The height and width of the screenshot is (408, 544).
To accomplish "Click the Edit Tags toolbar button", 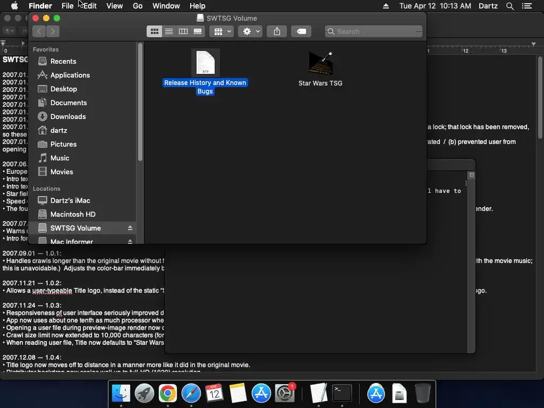I will point(301,31).
